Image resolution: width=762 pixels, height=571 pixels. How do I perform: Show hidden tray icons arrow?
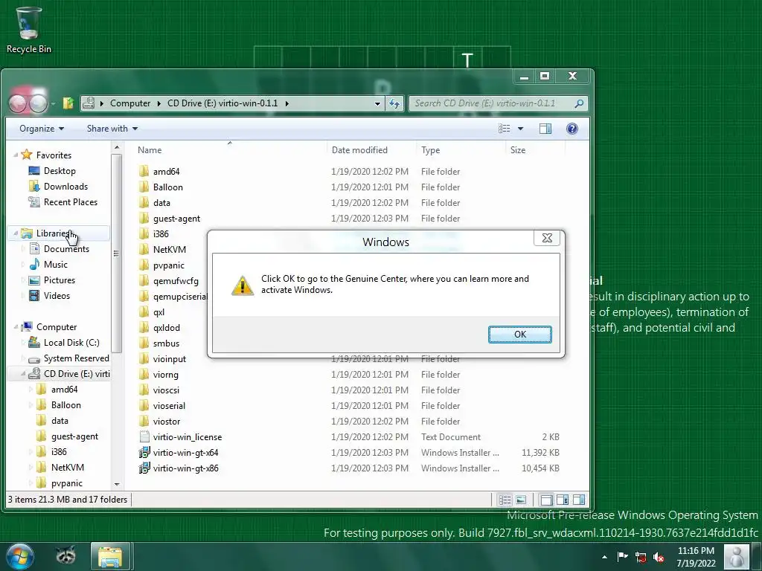coord(604,558)
